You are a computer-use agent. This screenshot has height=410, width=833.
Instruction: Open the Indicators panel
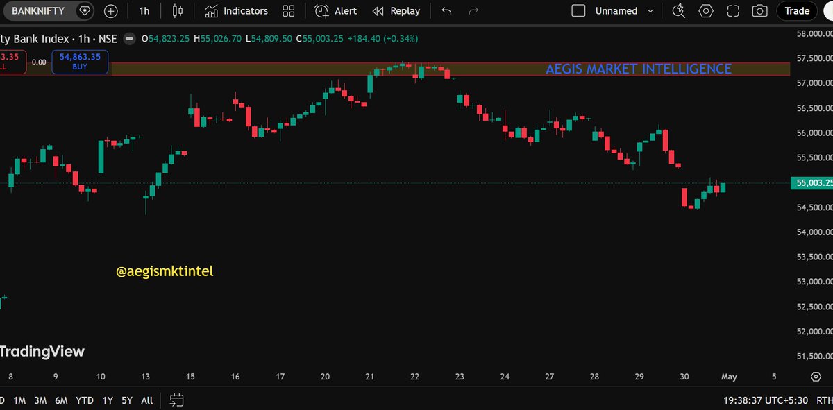tap(237, 10)
